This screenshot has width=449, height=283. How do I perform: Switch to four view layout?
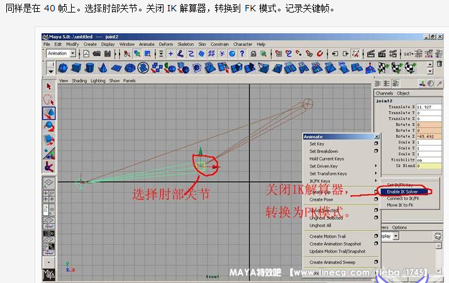coord(48,196)
